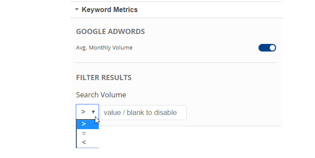Click the current ">" value in combo box

click(x=83, y=112)
